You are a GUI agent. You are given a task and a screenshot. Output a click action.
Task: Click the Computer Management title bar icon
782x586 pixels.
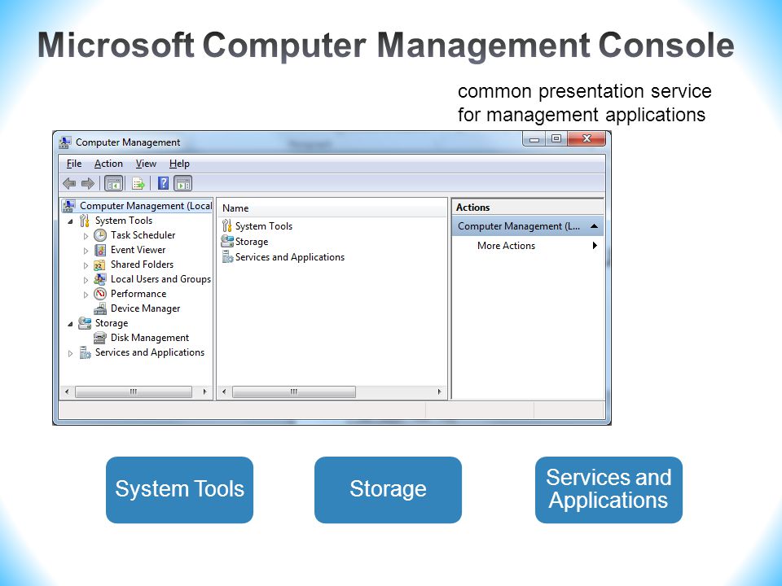65,142
